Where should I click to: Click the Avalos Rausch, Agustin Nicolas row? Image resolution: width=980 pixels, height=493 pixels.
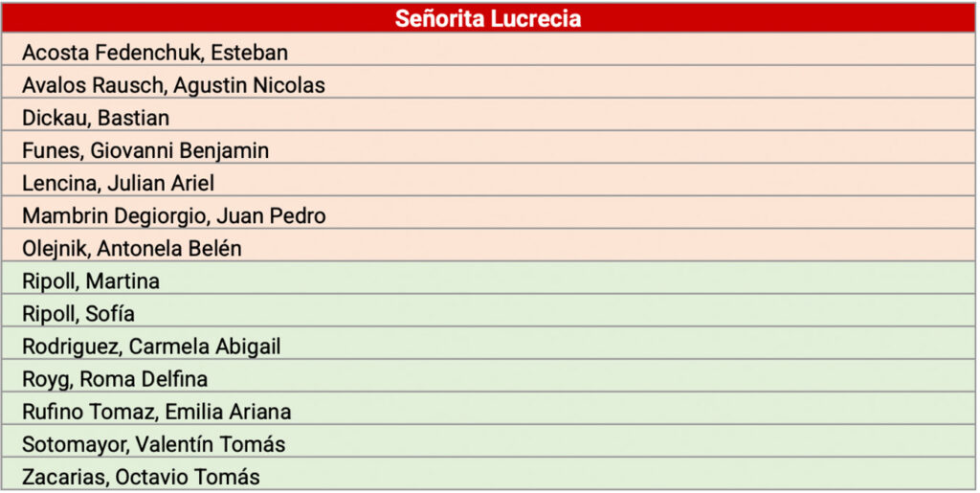pos(173,85)
